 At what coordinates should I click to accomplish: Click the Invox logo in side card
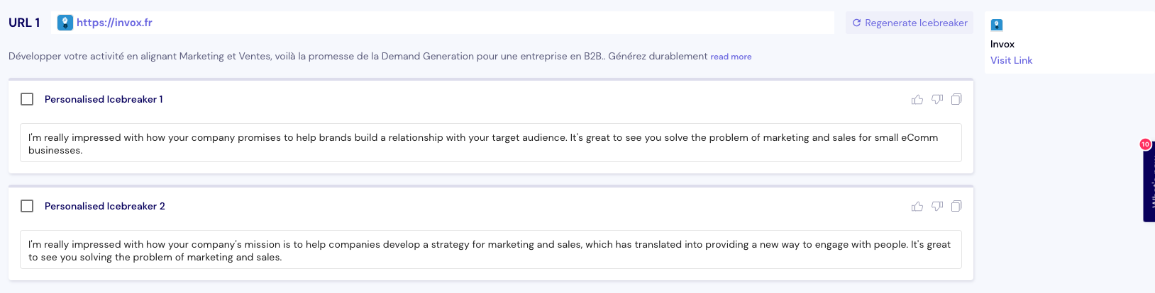pyautogui.click(x=997, y=25)
